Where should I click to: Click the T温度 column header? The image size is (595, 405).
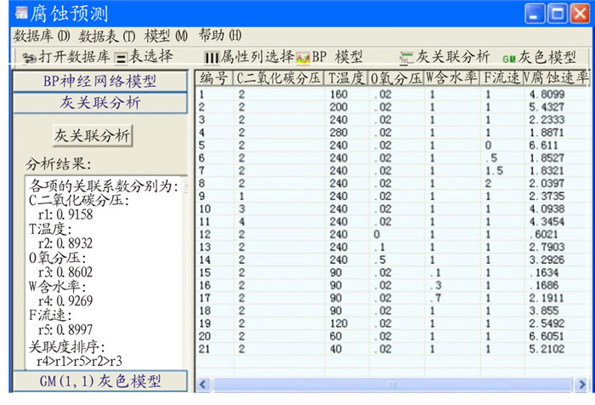coord(346,78)
